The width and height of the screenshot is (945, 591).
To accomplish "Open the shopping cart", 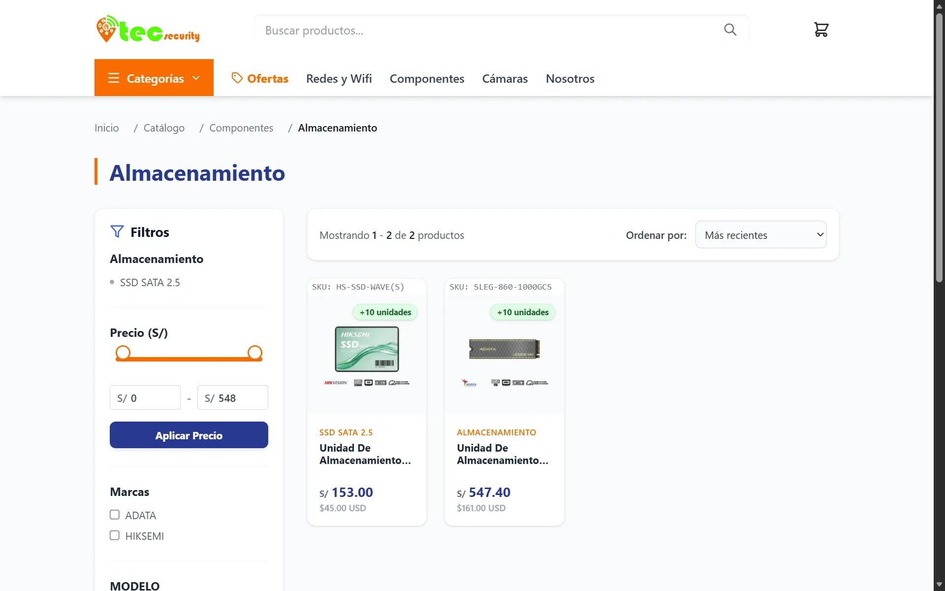I will tap(821, 30).
